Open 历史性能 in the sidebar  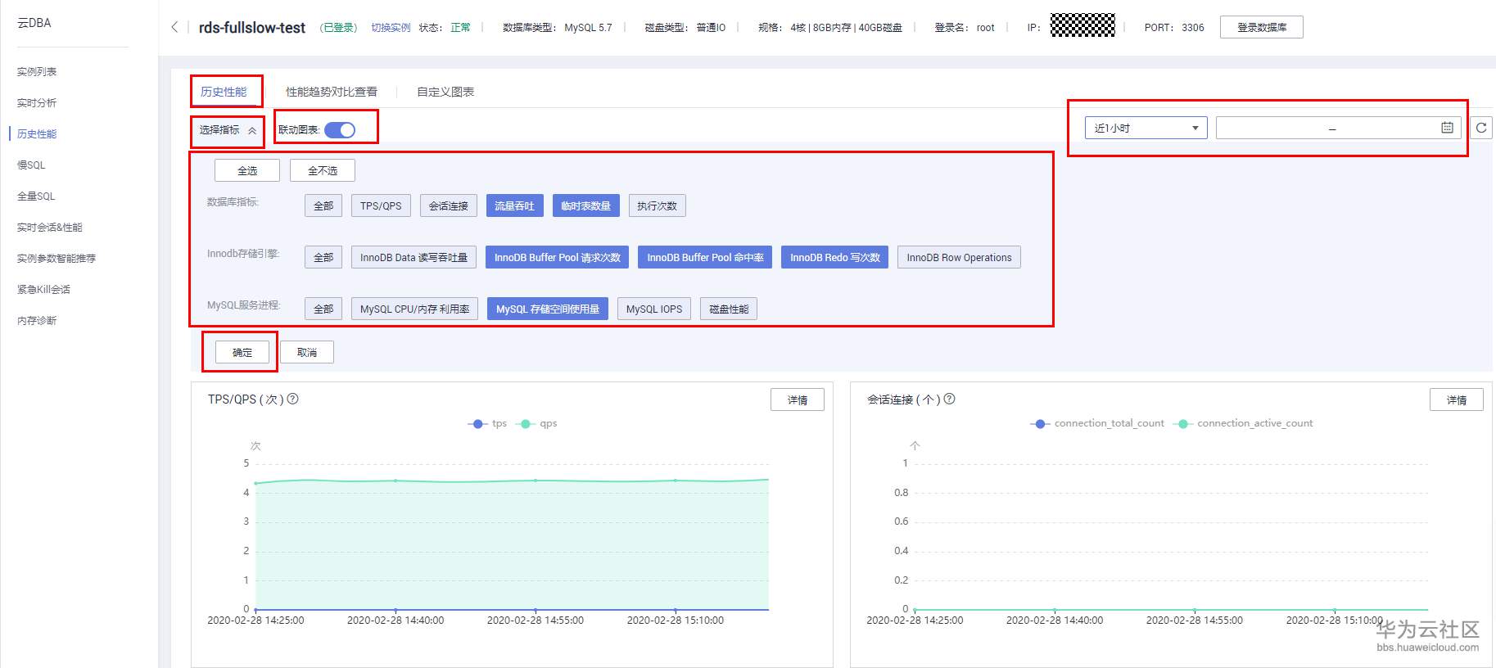pos(37,133)
